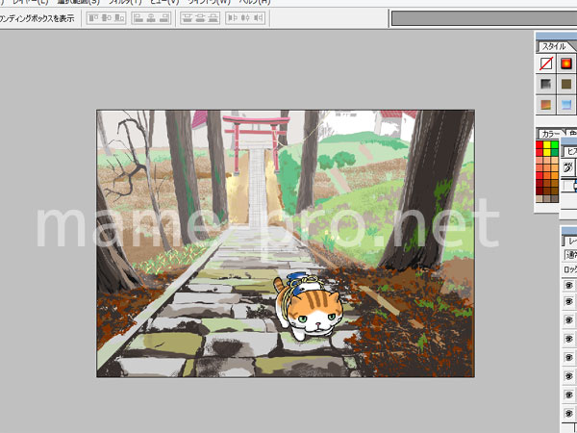Viewport: 577px width, 433px height.
Task: Open the レイヤー(L) menu
Action: (30, 2)
